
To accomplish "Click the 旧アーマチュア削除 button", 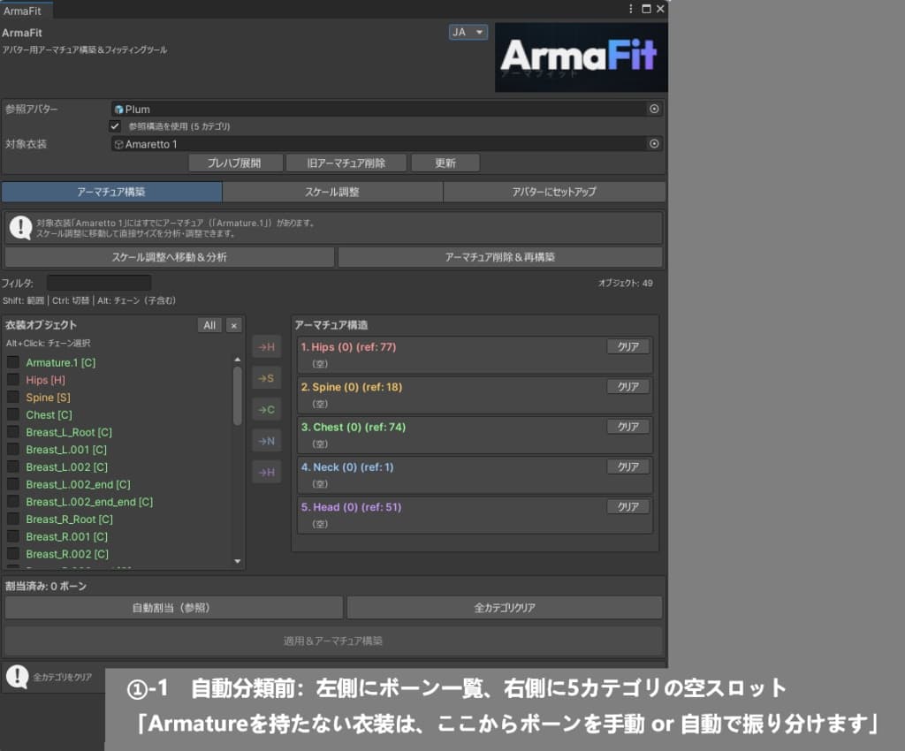I will (346, 163).
